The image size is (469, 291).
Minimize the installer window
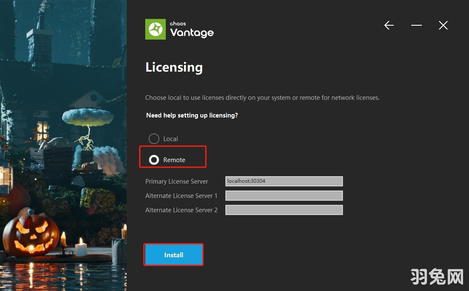coord(416,25)
